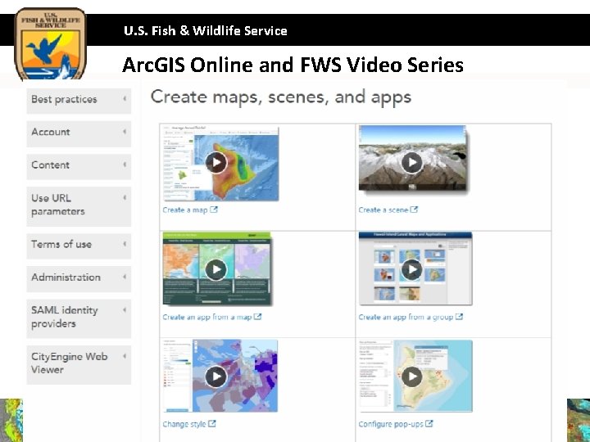Click external link icon beside Create an app from a map
The width and height of the screenshot is (590, 442).
[x=257, y=317]
